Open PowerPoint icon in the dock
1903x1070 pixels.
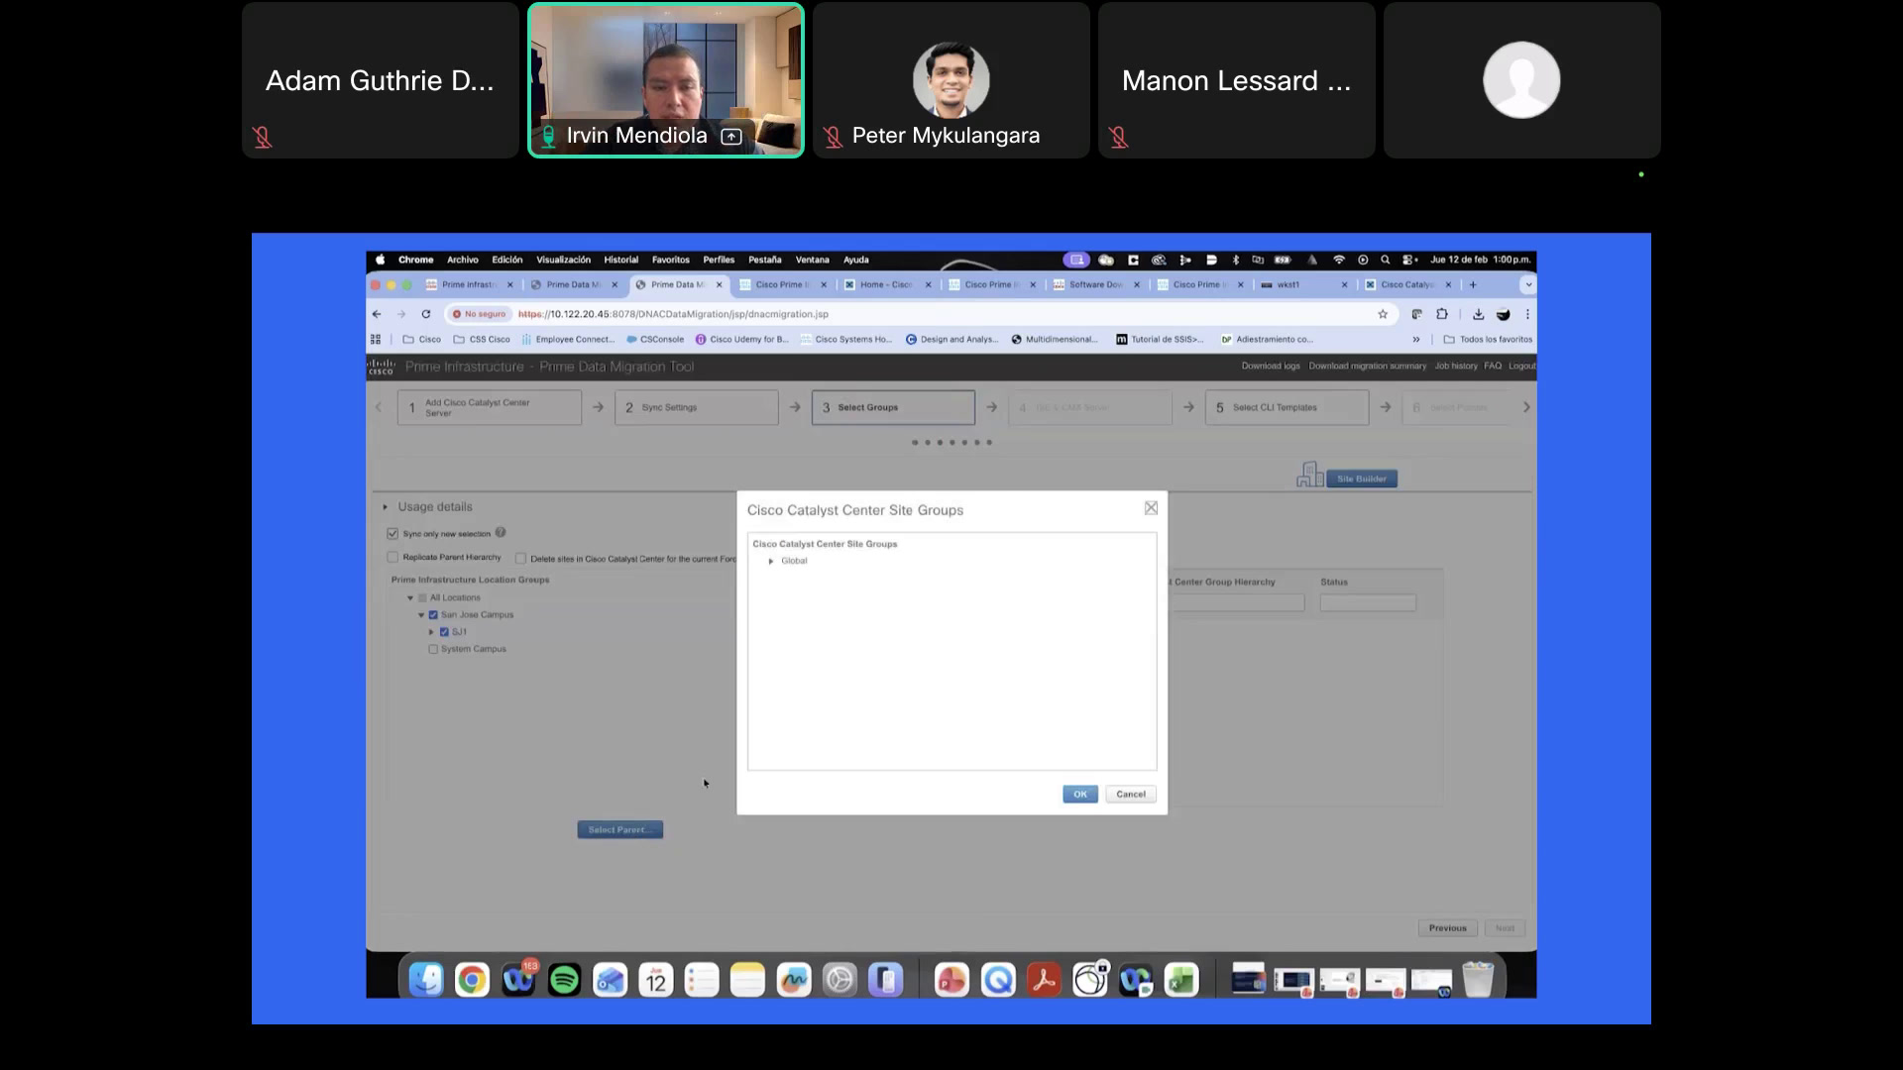tap(951, 981)
